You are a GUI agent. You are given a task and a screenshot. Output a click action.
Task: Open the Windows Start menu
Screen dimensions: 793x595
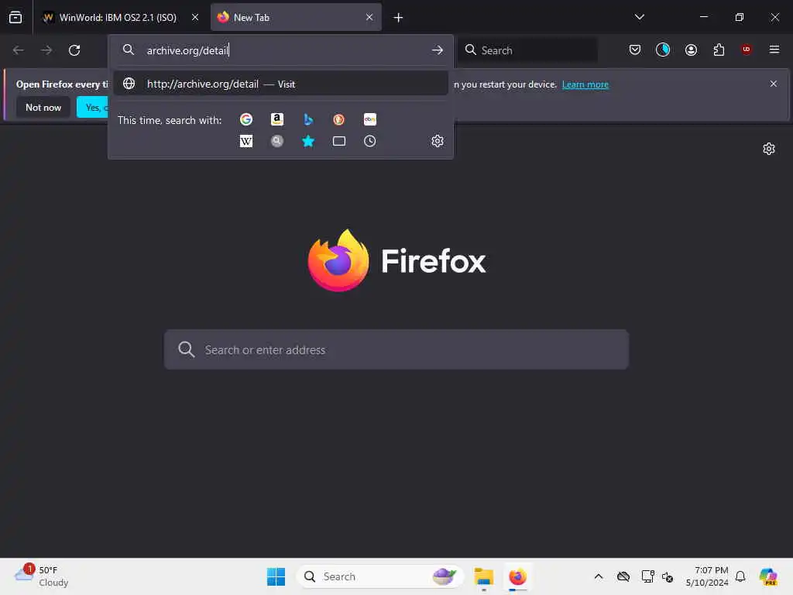[276, 576]
